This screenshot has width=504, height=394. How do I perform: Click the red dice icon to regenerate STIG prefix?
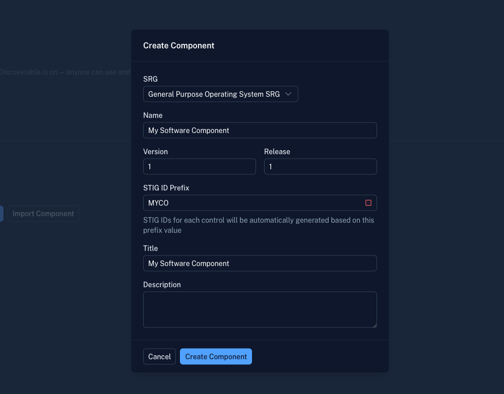click(x=368, y=203)
